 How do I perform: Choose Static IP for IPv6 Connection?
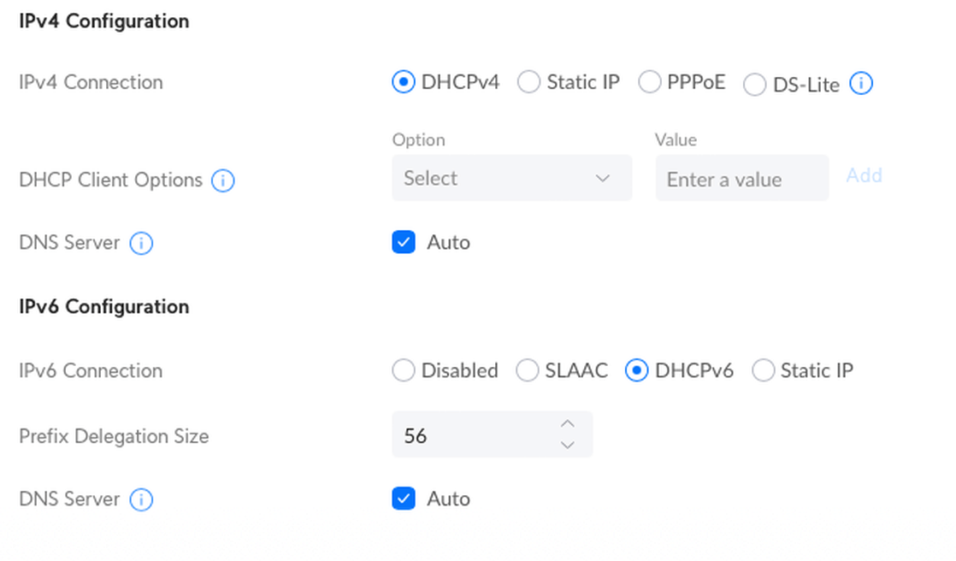764,370
